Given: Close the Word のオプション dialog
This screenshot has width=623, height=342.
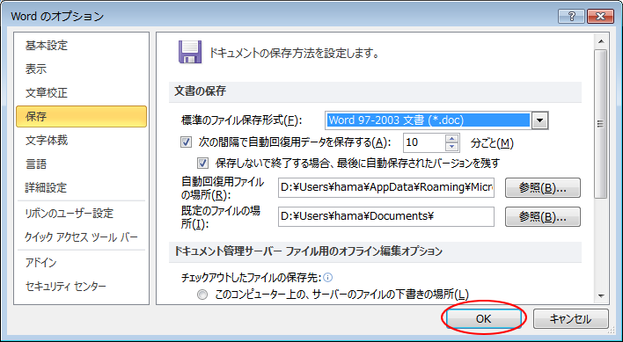Looking at the screenshot, I should coord(600,17).
